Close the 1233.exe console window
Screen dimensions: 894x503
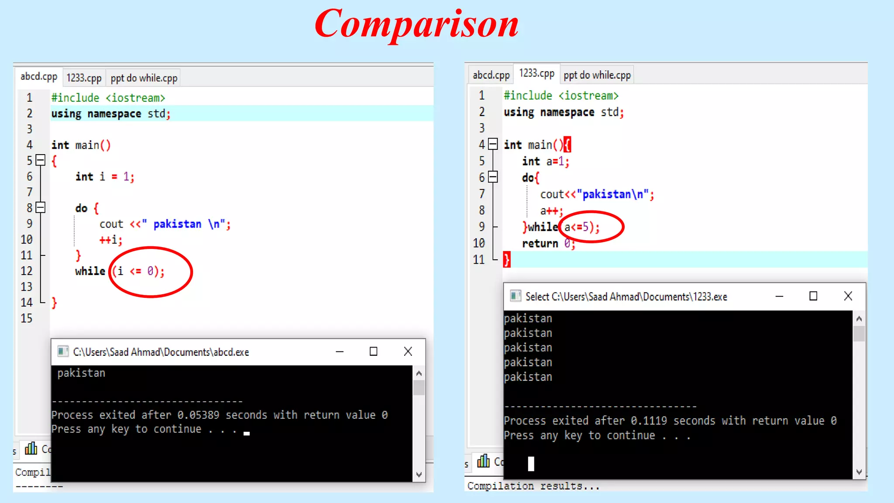click(848, 296)
